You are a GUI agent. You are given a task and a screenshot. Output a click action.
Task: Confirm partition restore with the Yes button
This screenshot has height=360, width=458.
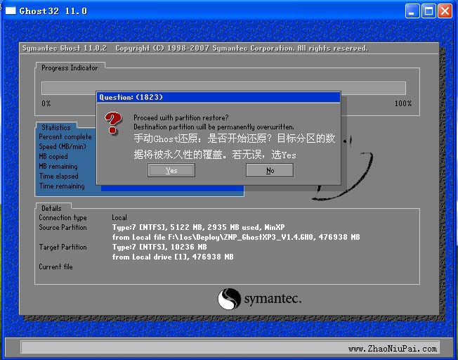[x=171, y=170]
